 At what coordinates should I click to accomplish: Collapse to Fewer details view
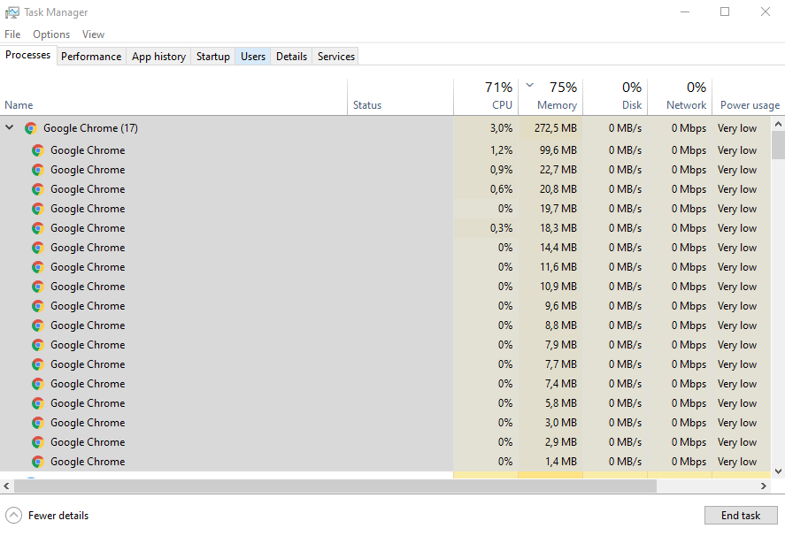[x=47, y=516]
